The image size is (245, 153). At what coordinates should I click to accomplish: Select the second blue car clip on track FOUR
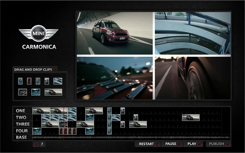(90, 131)
